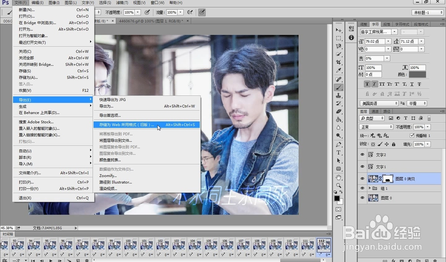Open leading 71.12 点 dropdown
The width and height of the screenshot is (446, 262).
(421, 41)
